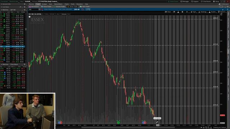Open Setup menu
The image size is (230, 129).
tap(216, 1)
